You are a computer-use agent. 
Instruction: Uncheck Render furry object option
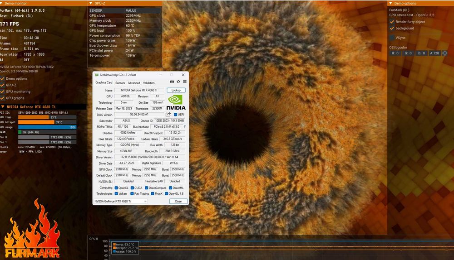point(392,22)
